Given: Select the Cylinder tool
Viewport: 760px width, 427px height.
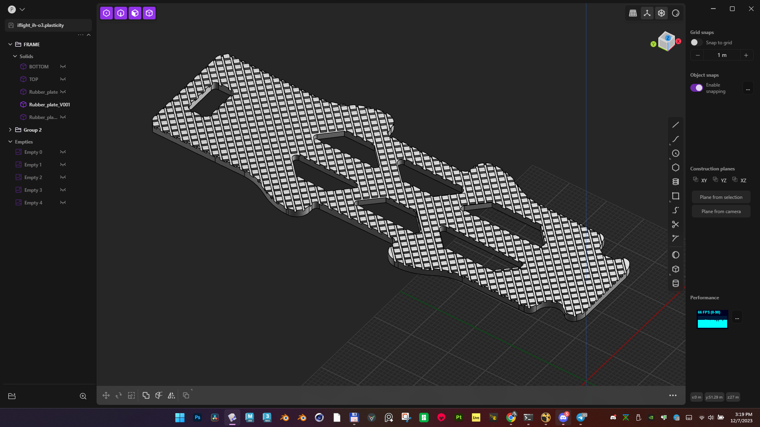Looking at the screenshot, I should point(676,283).
